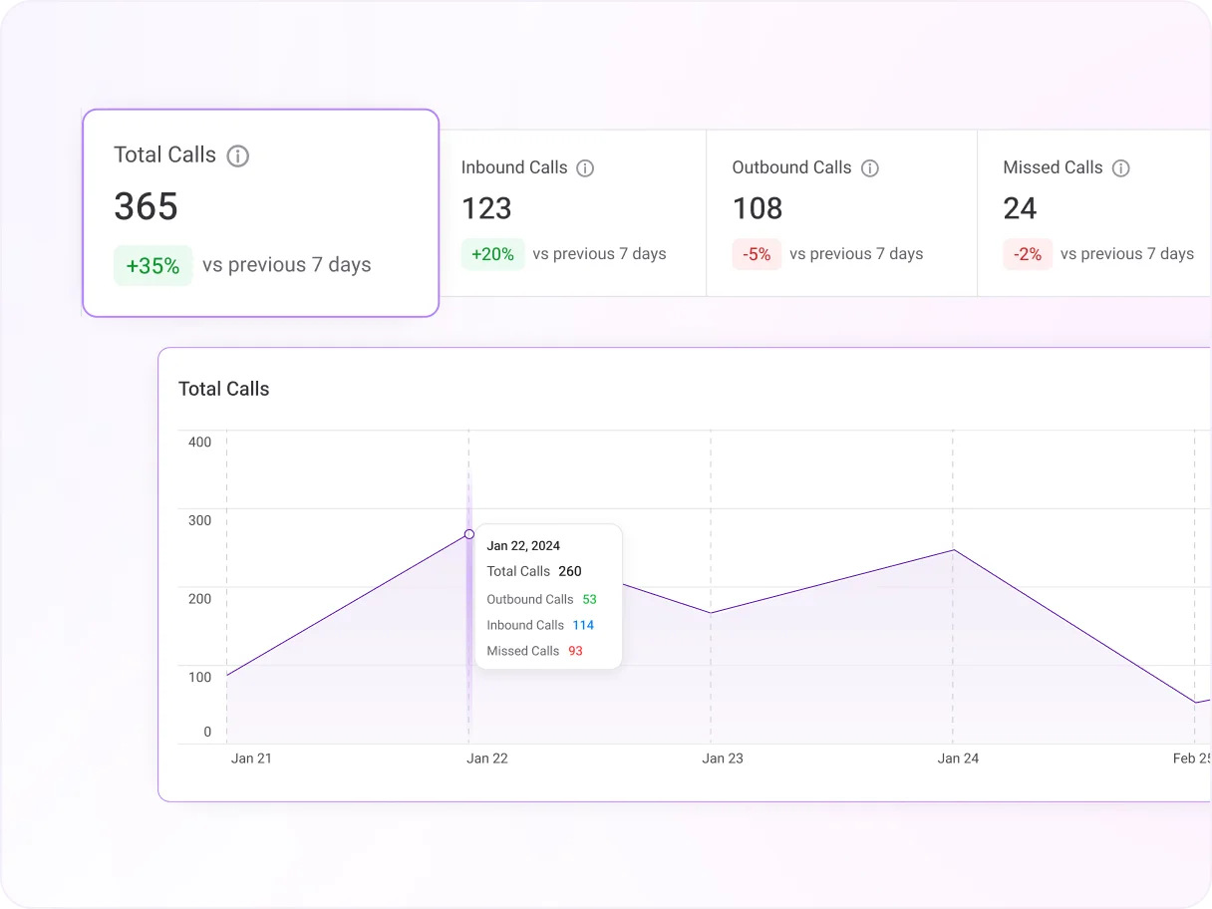Click the +35% change badge
1212x909 pixels.
pos(152,265)
